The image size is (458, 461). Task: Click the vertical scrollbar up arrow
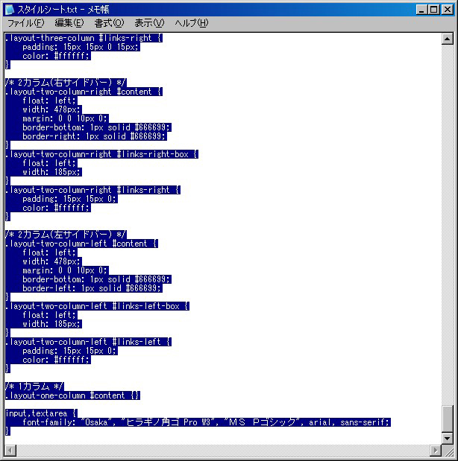point(447,39)
